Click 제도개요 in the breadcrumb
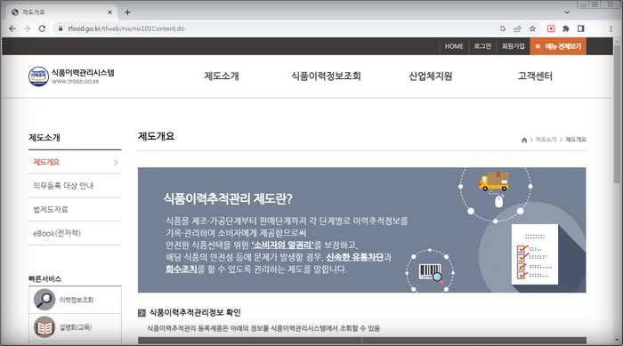This screenshot has height=346, width=623. (576, 140)
